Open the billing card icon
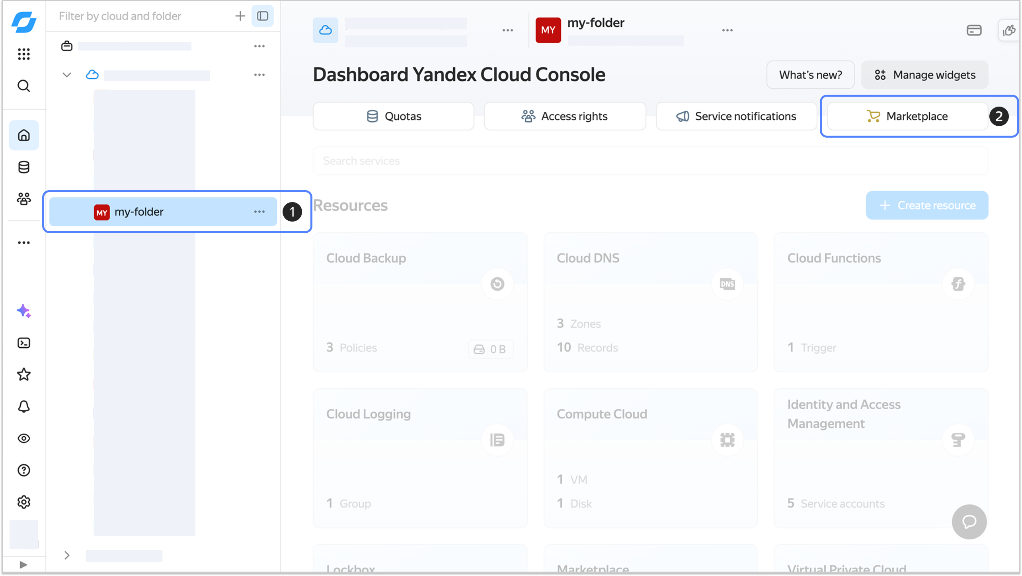Image resolution: width=1022 pixels, height=576 pixels. point(974,30)
